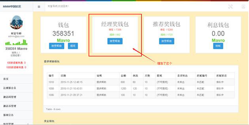Click 接受帮助 in the 推荐奖钱包 card
The height and width of the screenshot is (125, 249).
tap(167, 41)
